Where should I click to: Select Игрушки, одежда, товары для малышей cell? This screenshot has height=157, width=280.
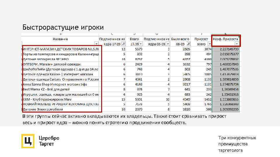click(x=60, y=94)
